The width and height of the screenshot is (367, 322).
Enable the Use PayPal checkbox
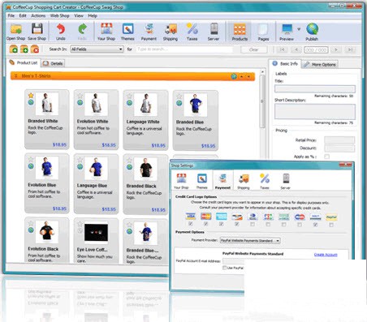pyautogui.click(x=224, y=268)
